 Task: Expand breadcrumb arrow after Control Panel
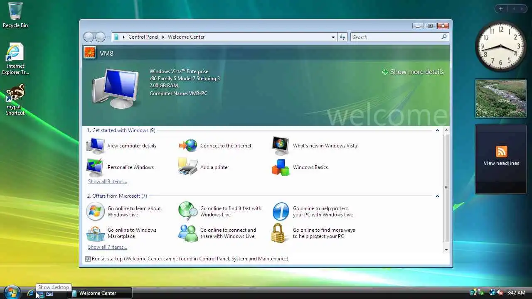coord(163,37)
